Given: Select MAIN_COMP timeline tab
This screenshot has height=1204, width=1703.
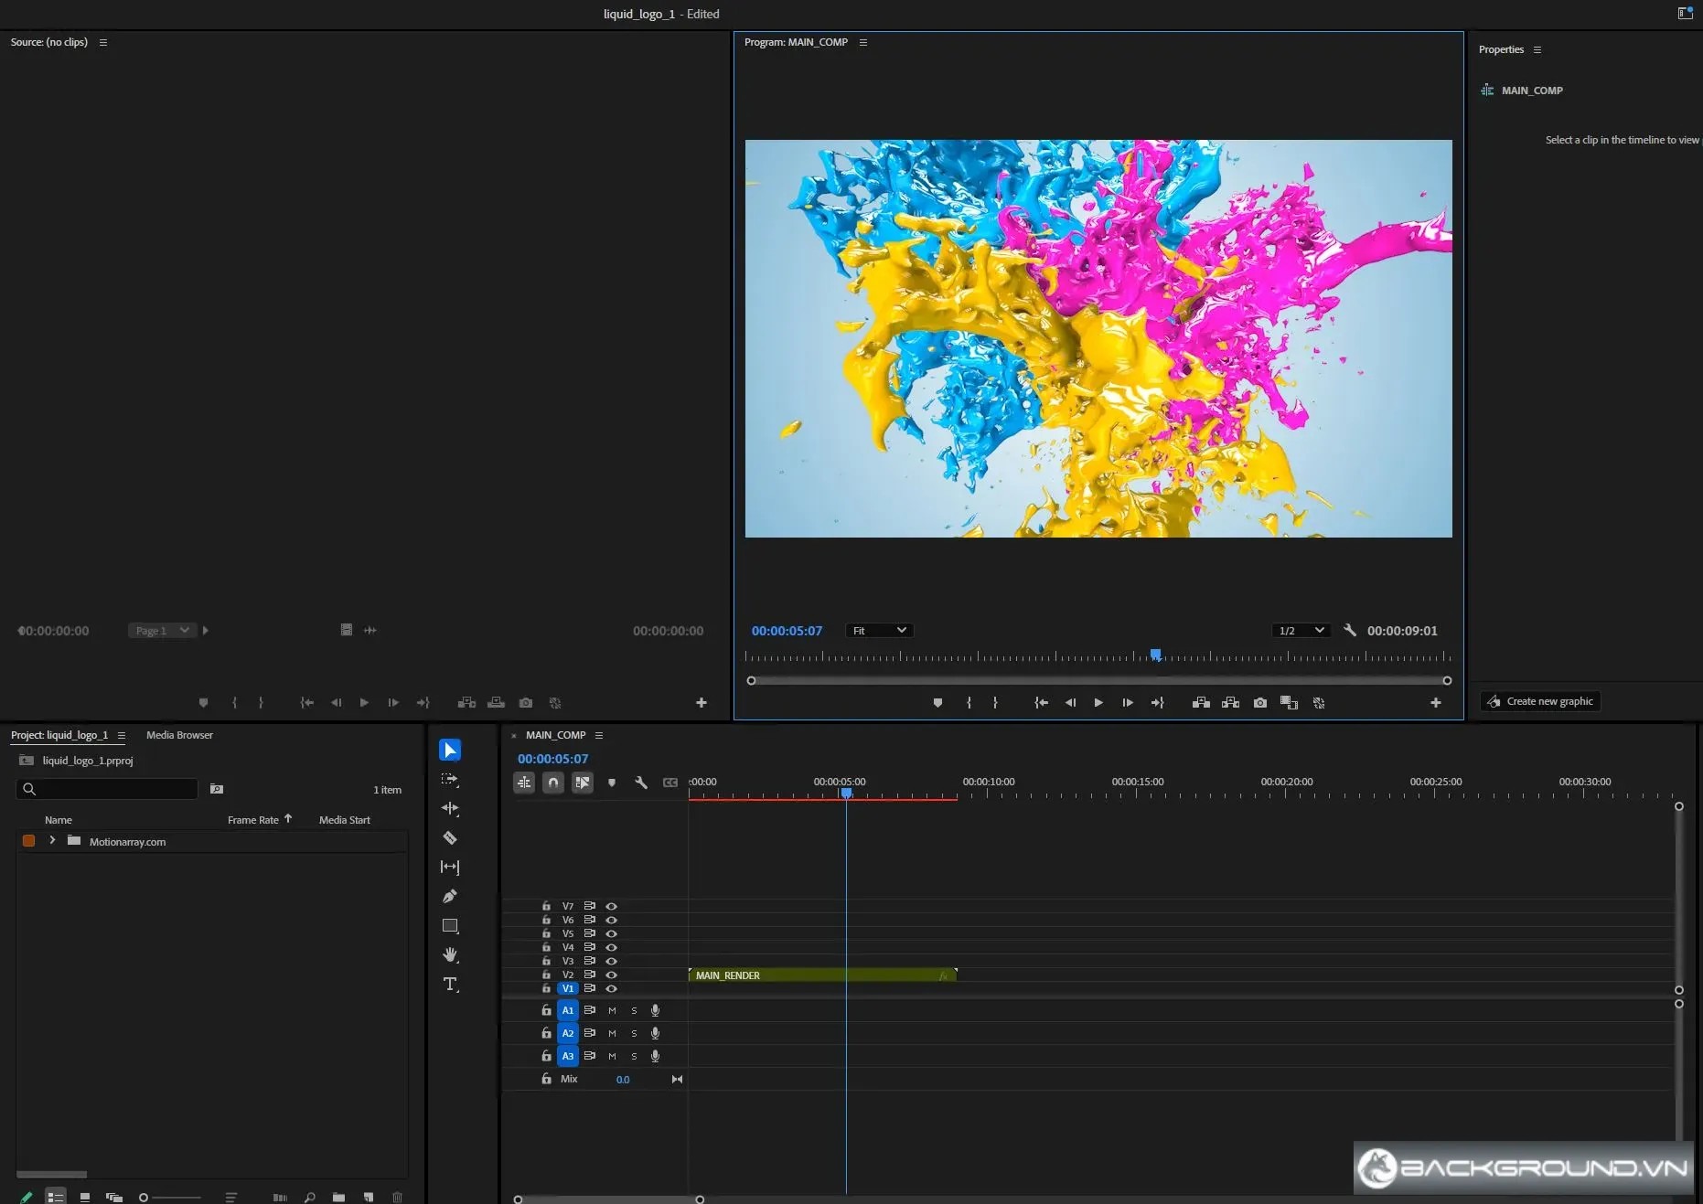Looking at the screenshot, I should (555, 735).
